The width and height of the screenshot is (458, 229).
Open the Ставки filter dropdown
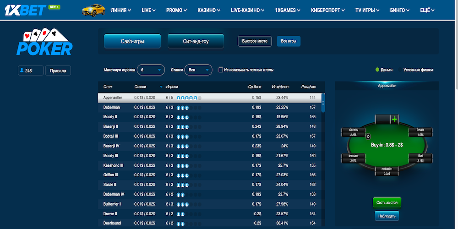pos(198,70)
